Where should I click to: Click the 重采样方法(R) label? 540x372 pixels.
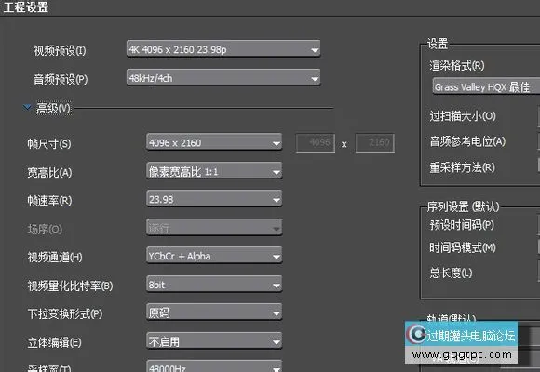click(x=462, y=167)
